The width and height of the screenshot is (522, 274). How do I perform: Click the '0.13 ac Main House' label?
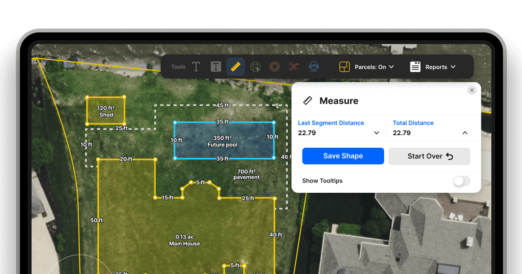184,240
